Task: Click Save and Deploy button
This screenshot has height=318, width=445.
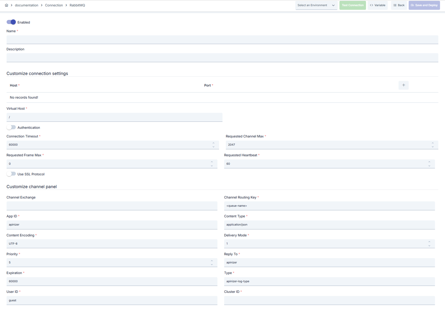Action: [424, 5]
